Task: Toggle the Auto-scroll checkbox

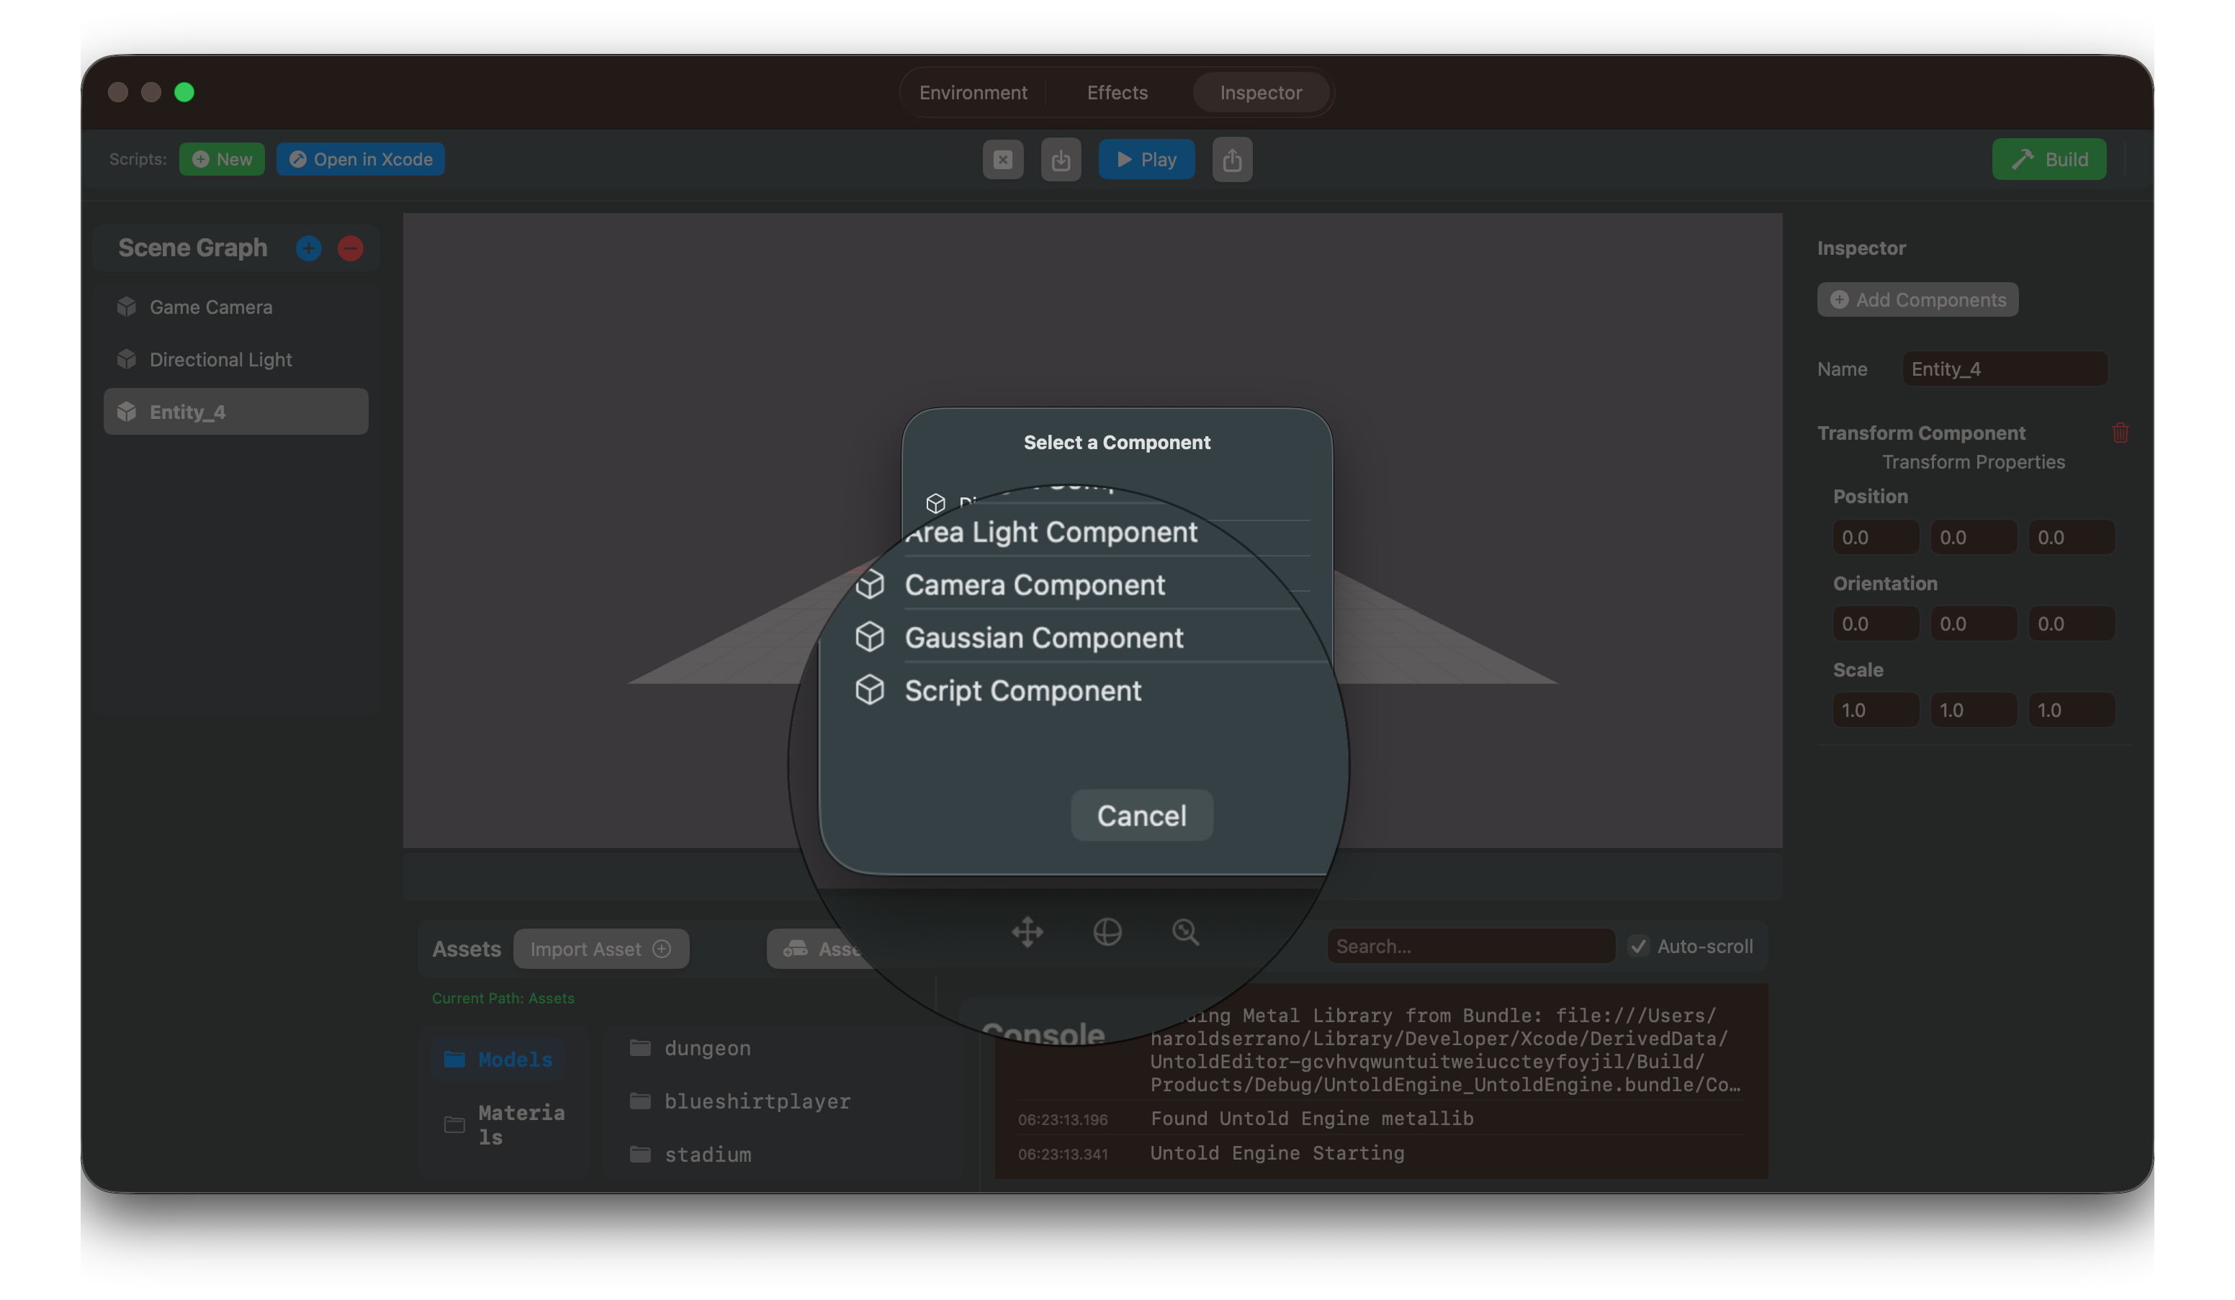Action: [x=1638, y=946]
